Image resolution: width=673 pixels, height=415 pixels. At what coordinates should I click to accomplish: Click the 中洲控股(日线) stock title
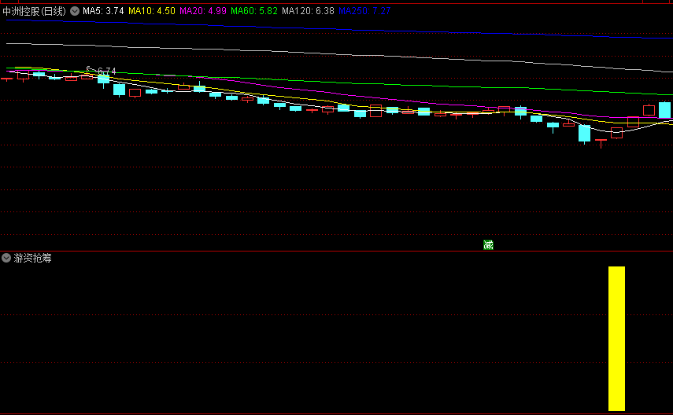pos(35,11)
